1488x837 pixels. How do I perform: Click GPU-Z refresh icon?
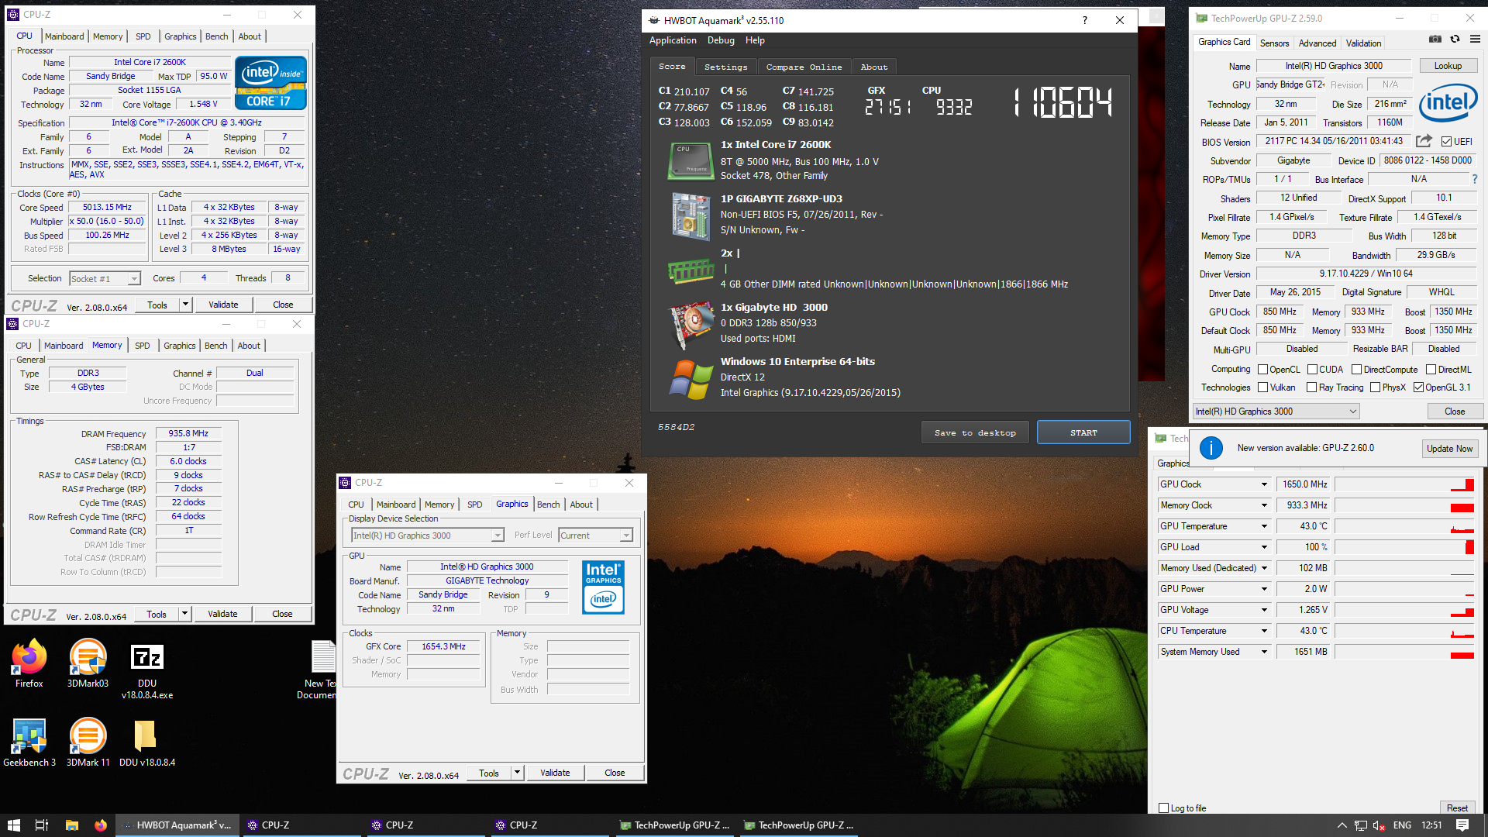pos(1455,39)
